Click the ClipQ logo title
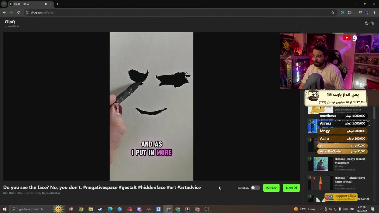The width and height of the screenshot is (379, 213). coord(10,22)
